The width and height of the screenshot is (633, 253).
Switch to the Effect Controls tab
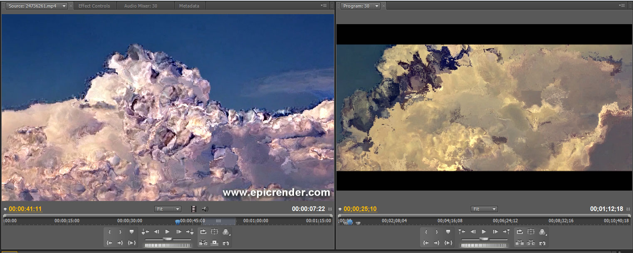pos(94,6)
